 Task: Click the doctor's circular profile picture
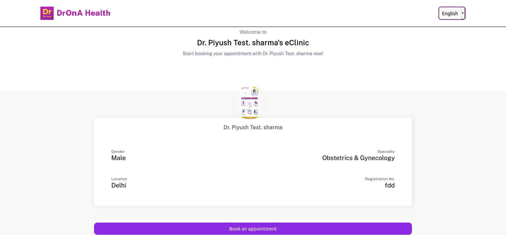[249, 103]
